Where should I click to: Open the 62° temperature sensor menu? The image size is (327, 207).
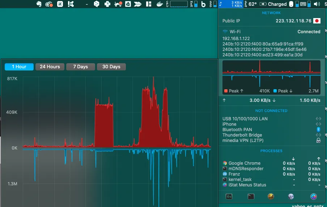[252, 4]
